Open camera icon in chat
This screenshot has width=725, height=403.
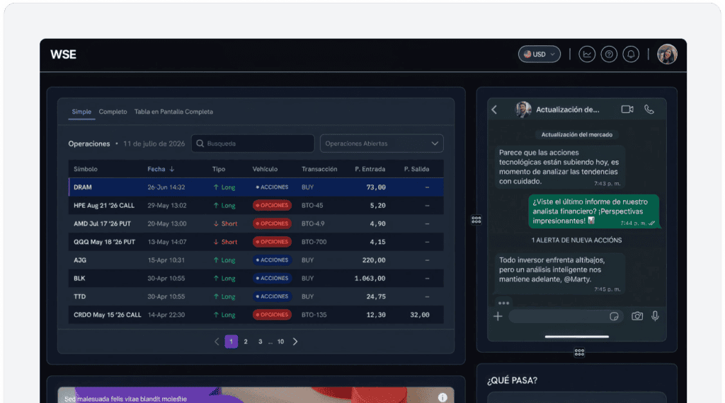637,316
